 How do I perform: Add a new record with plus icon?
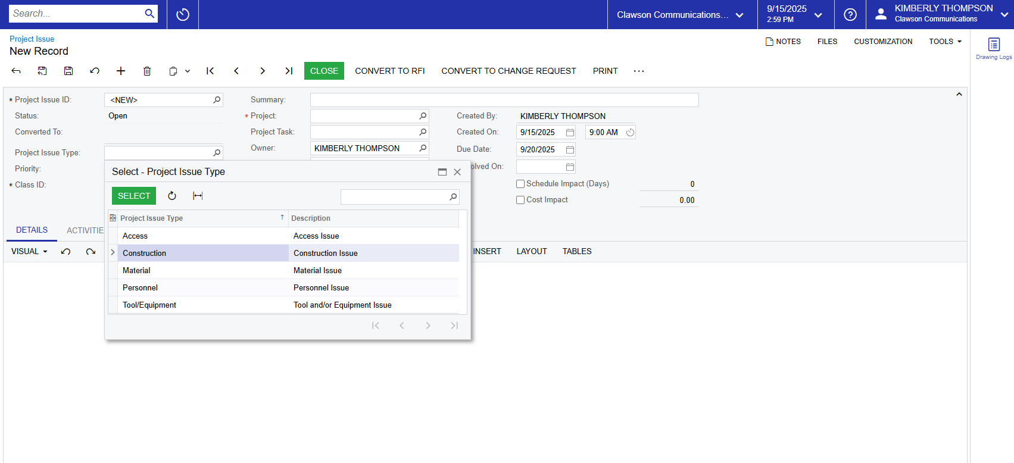click(x=121, y=71)
